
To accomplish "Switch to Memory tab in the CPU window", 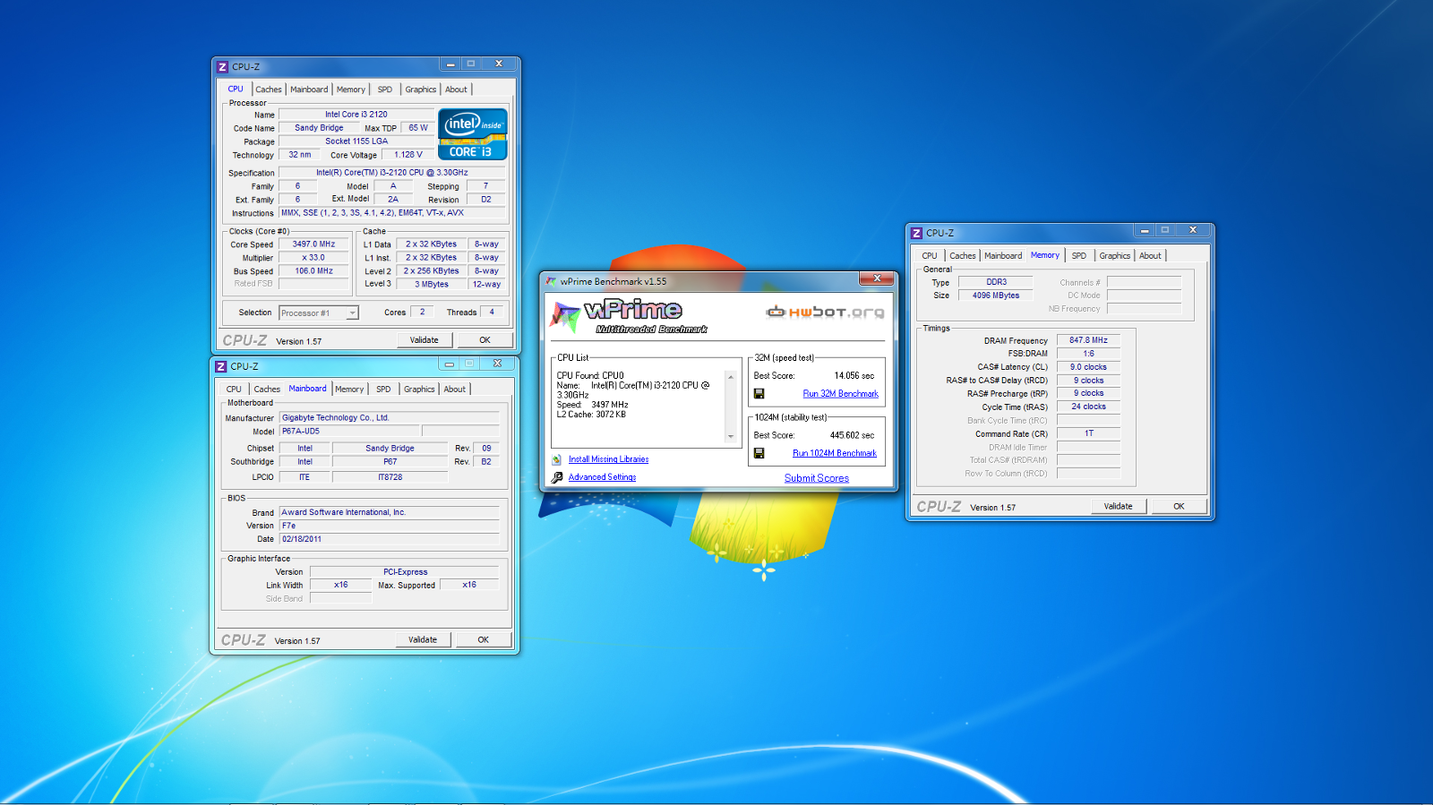I will [351, 90].
